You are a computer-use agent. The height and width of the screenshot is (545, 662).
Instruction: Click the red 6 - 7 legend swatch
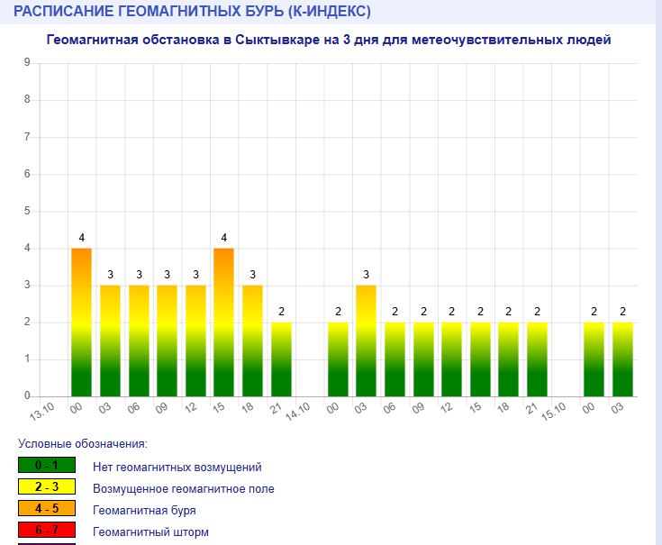(44, 531)
